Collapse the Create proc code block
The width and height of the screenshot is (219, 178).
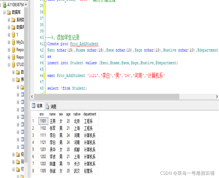pyautogui.click(x=45, y=44)
